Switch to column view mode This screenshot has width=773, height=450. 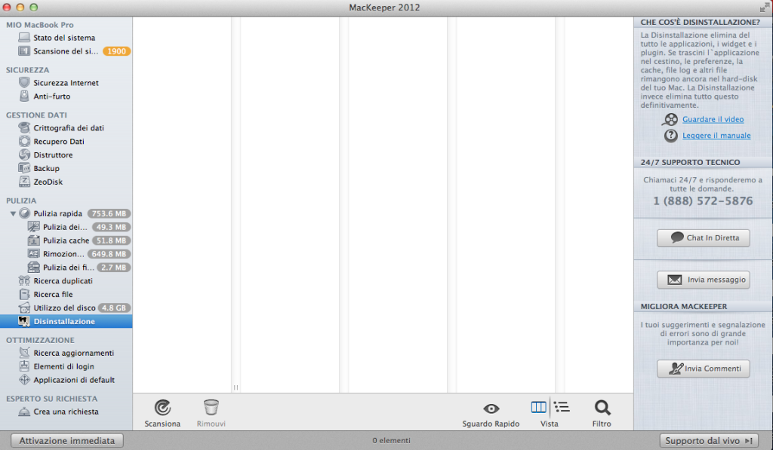click(x=538, y=407)
